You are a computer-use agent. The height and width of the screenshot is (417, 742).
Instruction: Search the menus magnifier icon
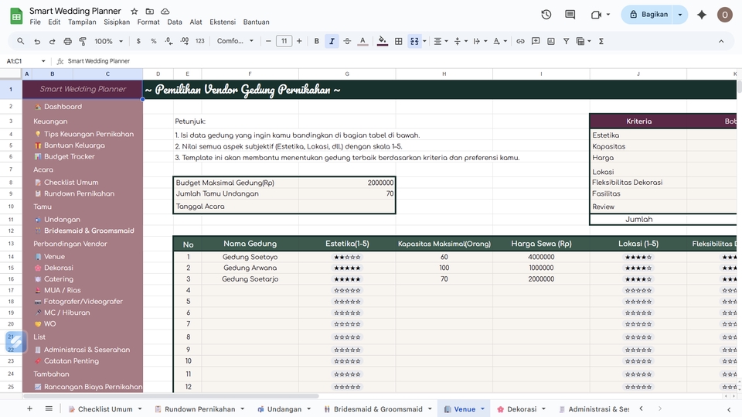pos(20,41)
